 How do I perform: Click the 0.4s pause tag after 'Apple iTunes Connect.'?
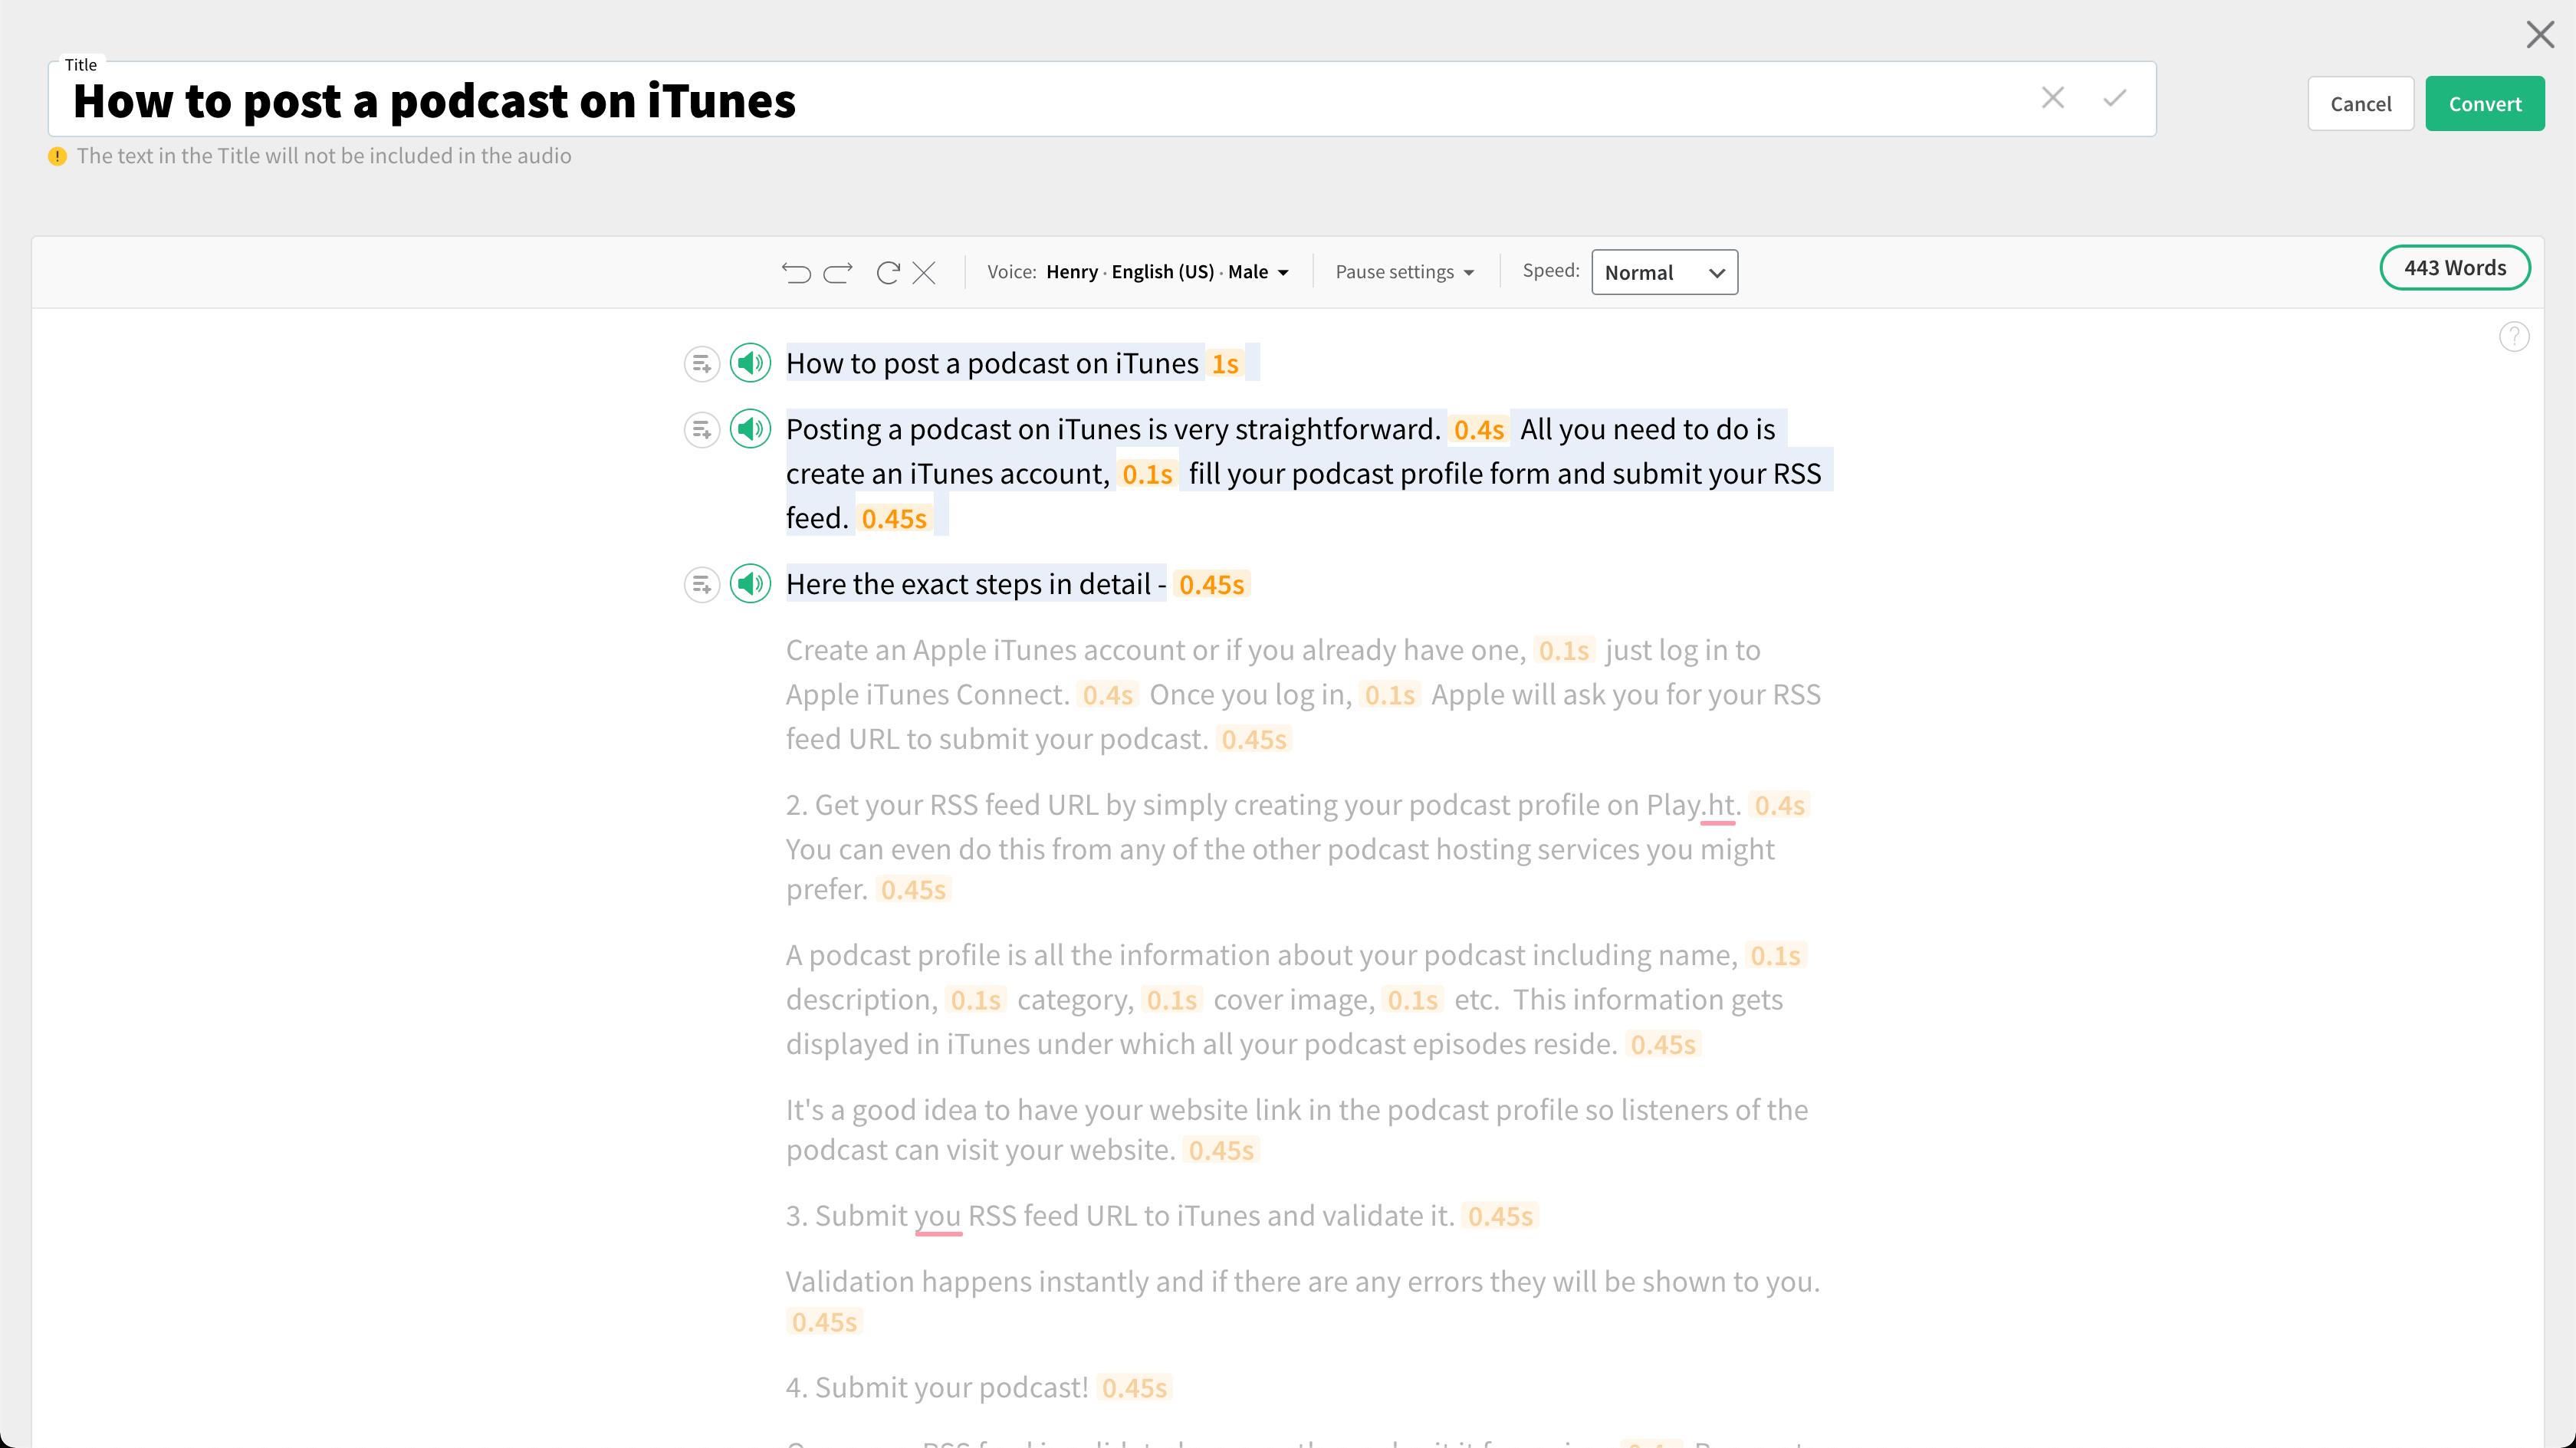pyautogui.click(x=1107, y=695)
